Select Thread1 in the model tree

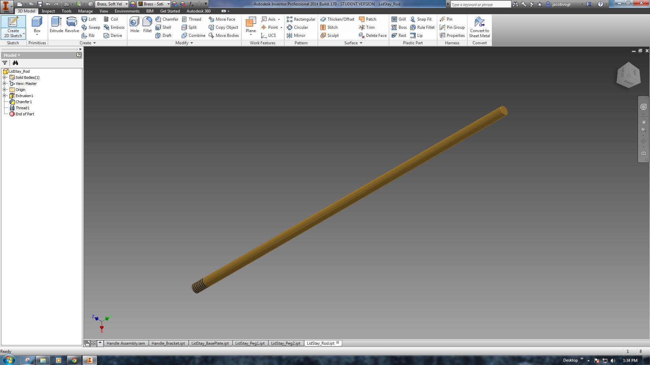tap(22, 108)
